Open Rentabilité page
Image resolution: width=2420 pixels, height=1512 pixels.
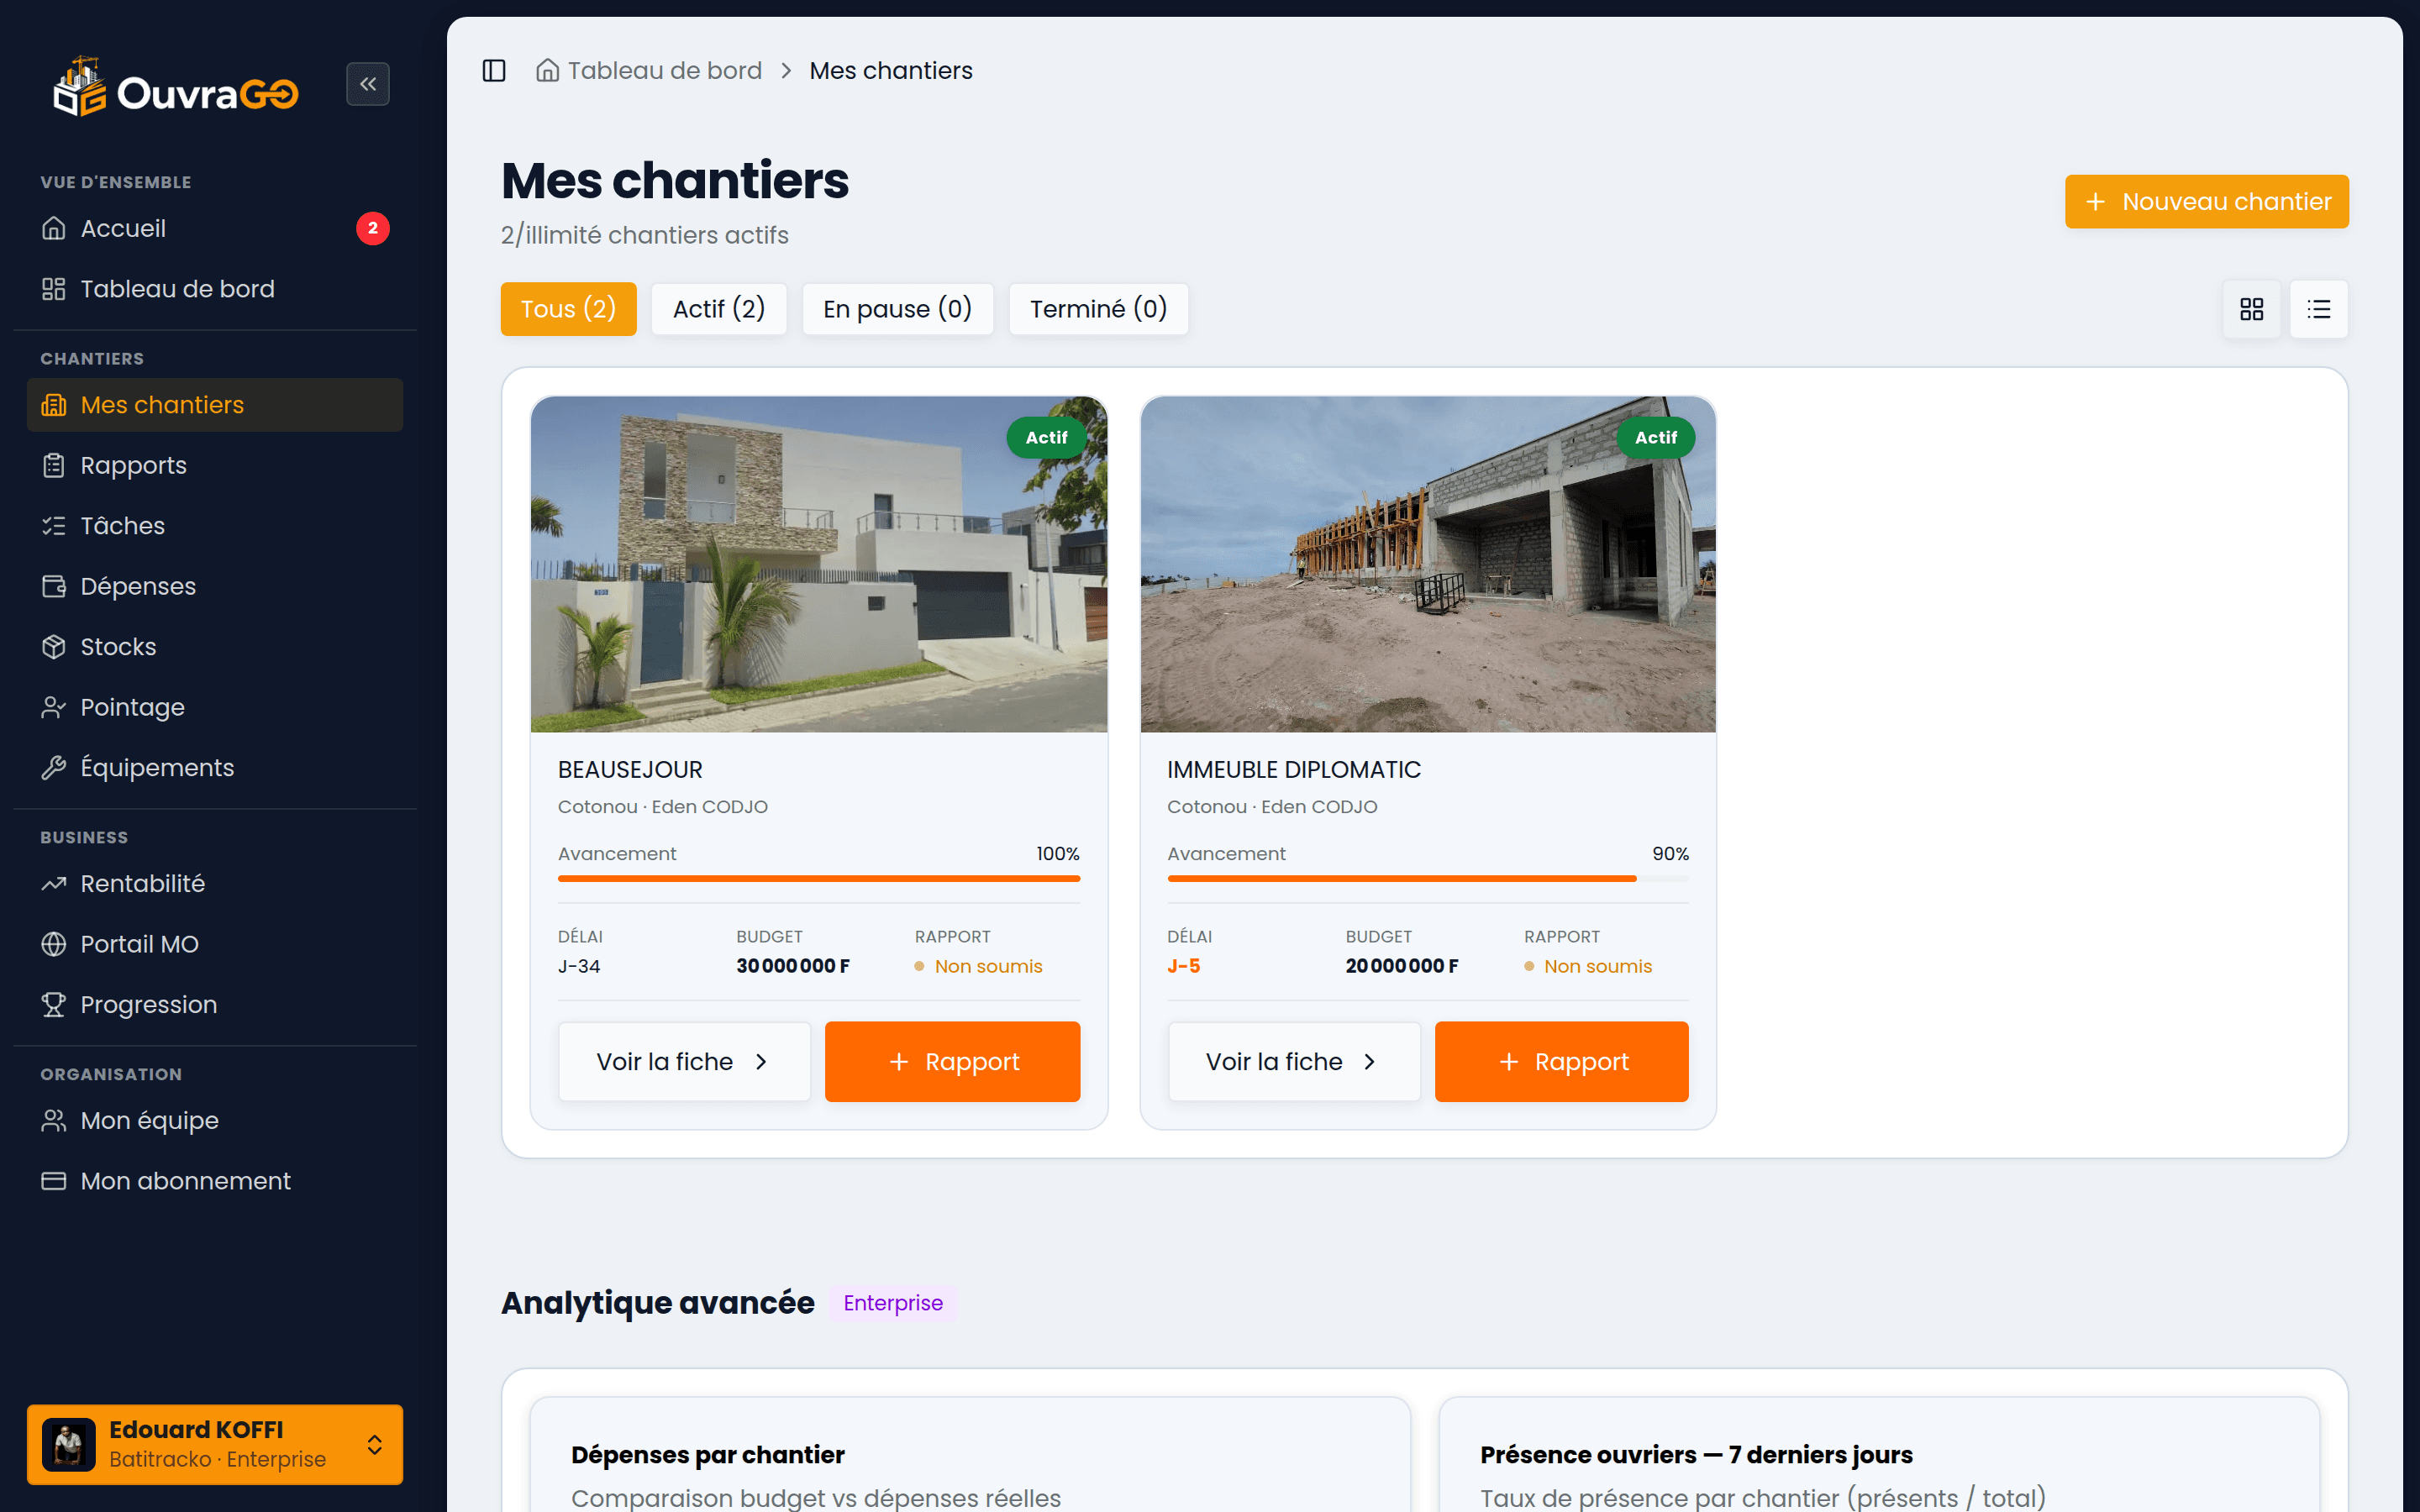(x=215, y=884)
